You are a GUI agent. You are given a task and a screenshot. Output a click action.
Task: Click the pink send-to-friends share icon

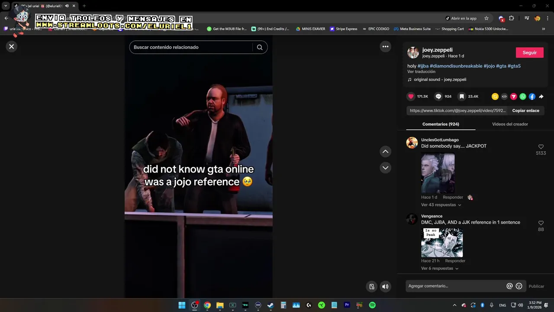[x=513, y=97]
